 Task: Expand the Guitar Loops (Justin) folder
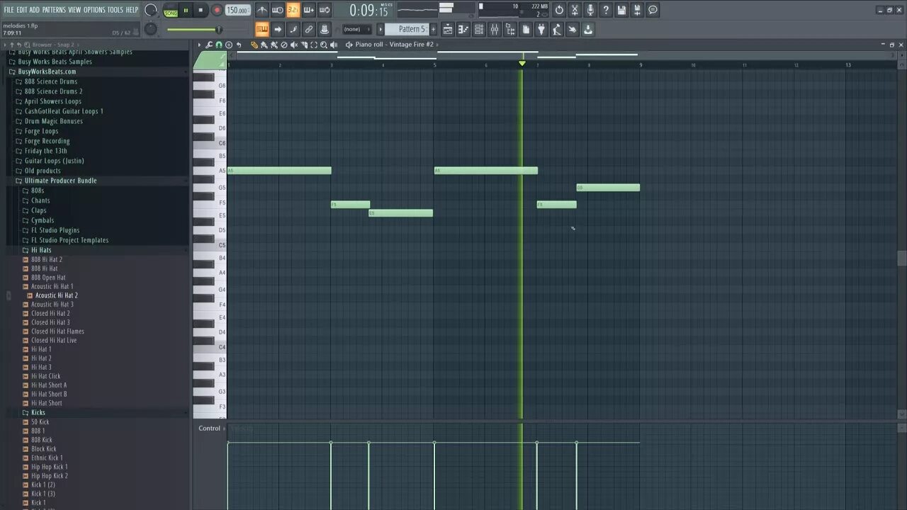(54, 161)
